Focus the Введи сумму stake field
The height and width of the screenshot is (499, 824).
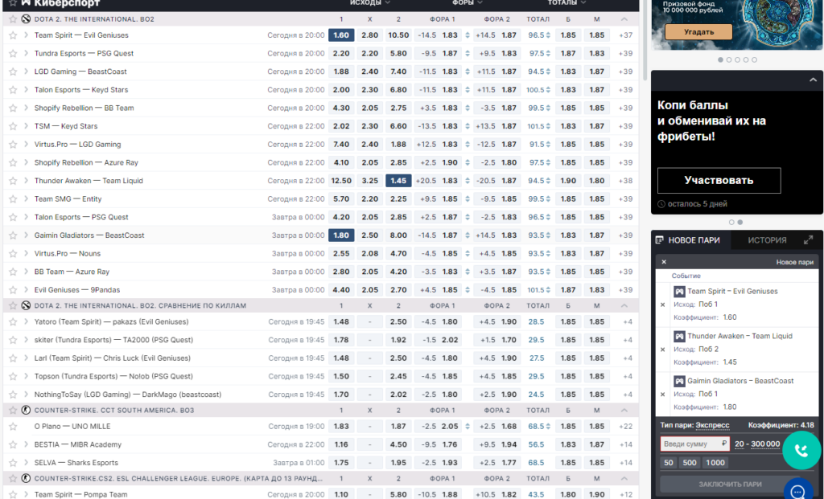[x=694, y=444]
